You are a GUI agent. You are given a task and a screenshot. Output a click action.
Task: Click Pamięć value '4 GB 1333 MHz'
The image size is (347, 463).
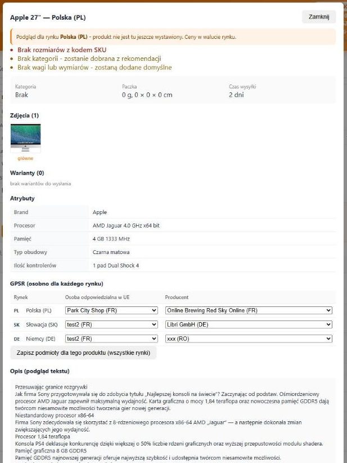[111, 239]
